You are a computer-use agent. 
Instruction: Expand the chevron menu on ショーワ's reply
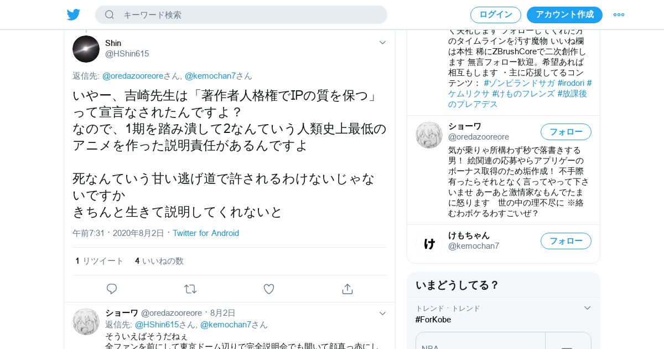(x=382, y=313)
